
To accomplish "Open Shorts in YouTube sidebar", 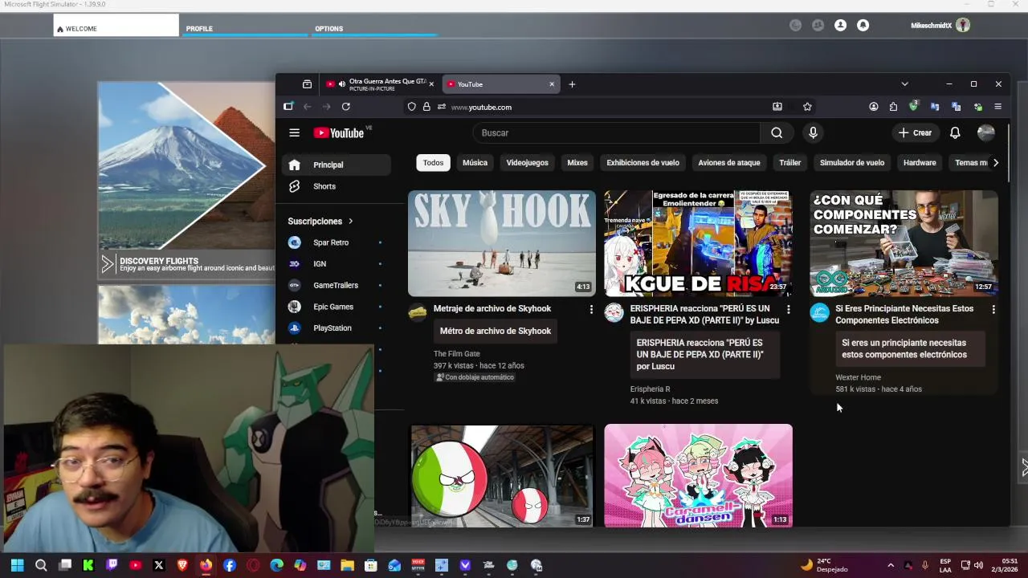I will [x=337, y=186].
